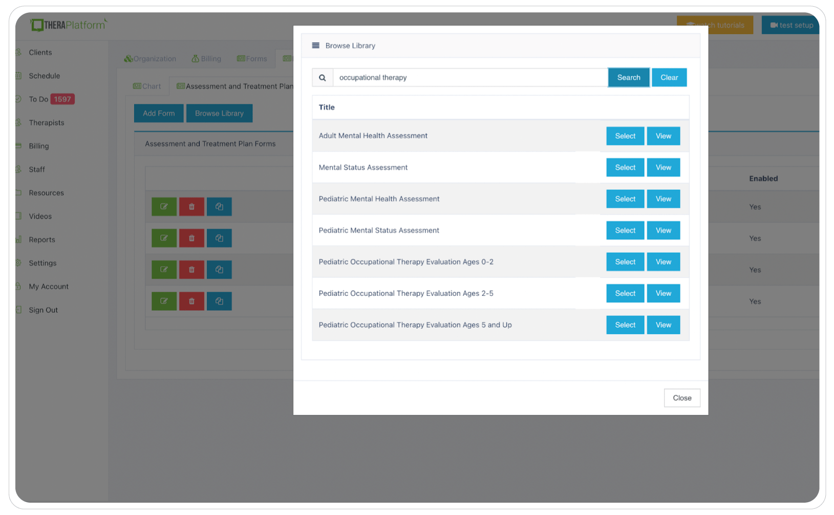834x515 pixels.
Task: Click the blue copy icon in third form row
Action: pyautogui.click(x=219, y=270)
